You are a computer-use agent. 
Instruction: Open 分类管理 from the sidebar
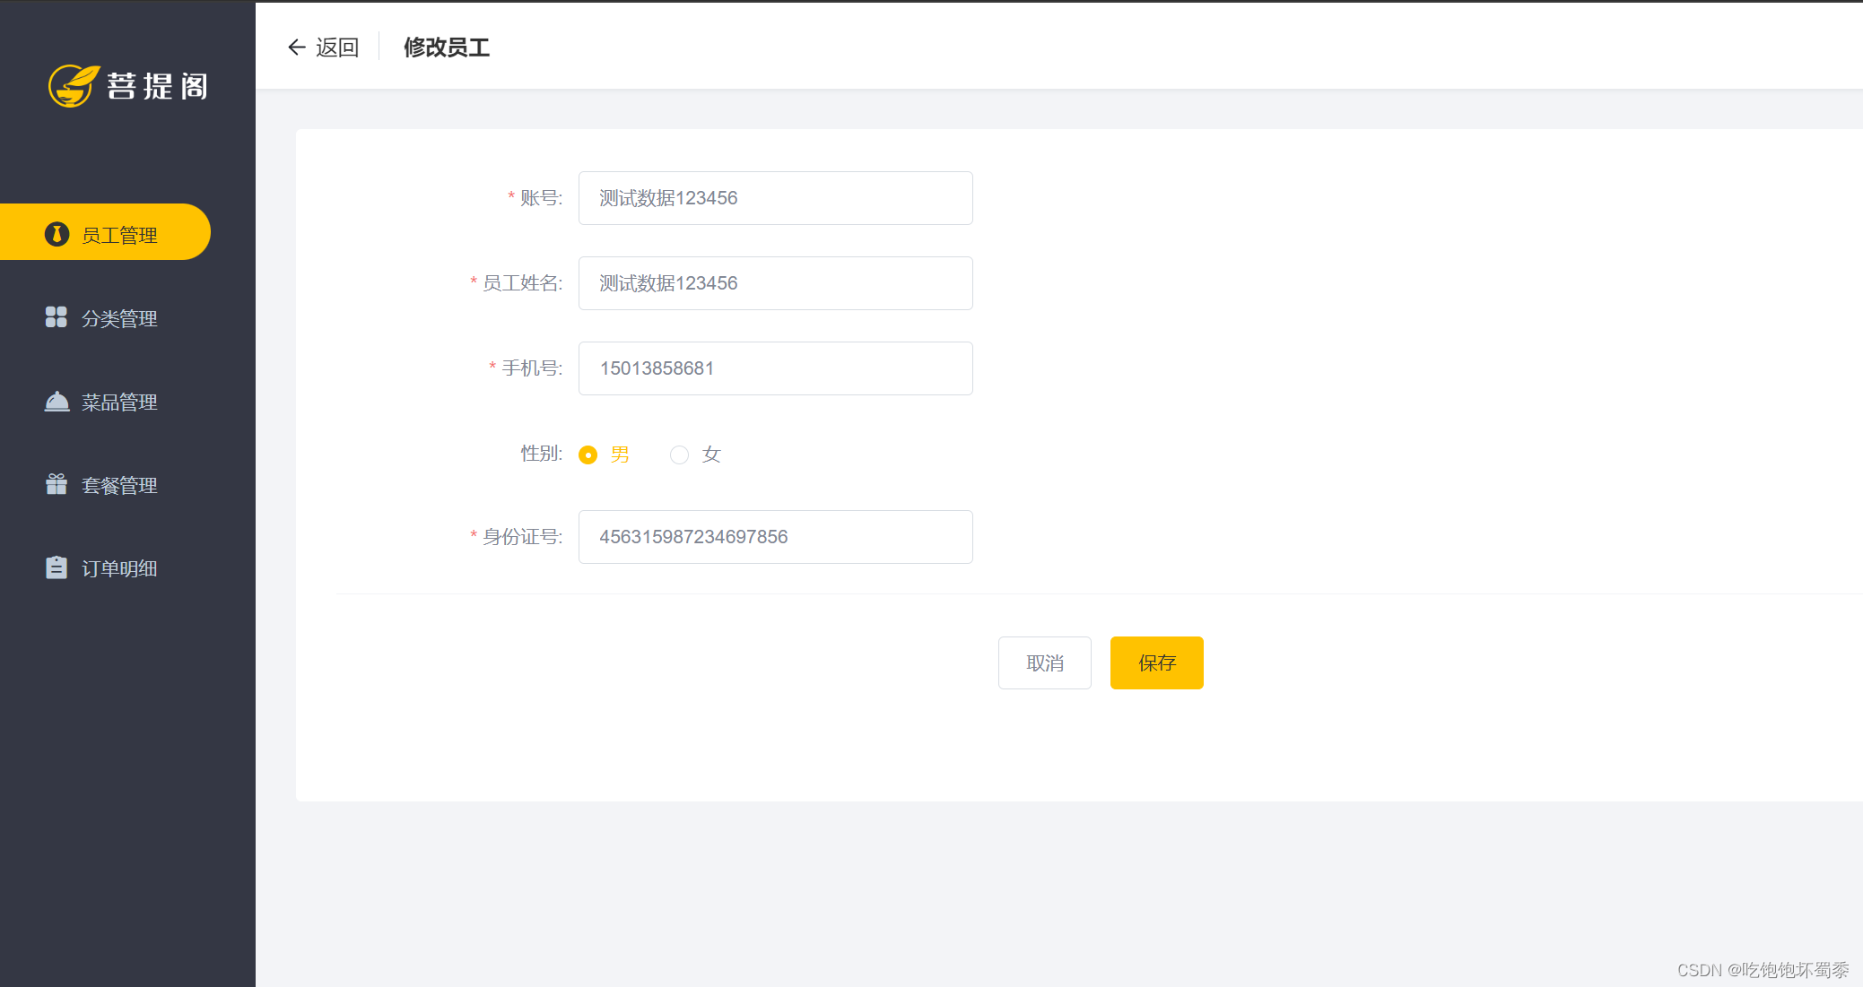tap(119, 317)
